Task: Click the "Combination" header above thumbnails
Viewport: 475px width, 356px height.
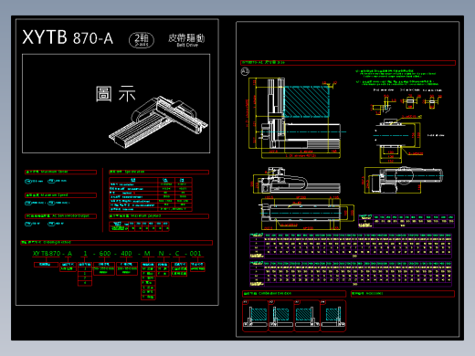Action: pos(294,294)
